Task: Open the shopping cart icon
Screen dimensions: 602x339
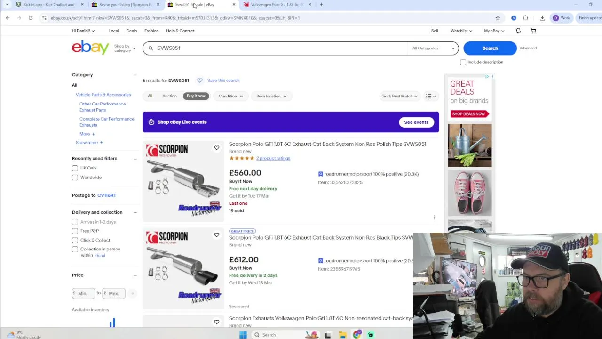Action: click(x=533, y=31)
